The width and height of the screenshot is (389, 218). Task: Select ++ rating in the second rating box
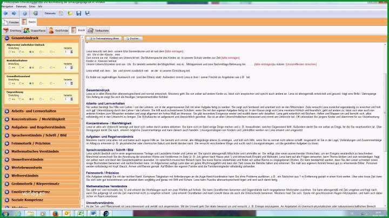pos(10,68)
